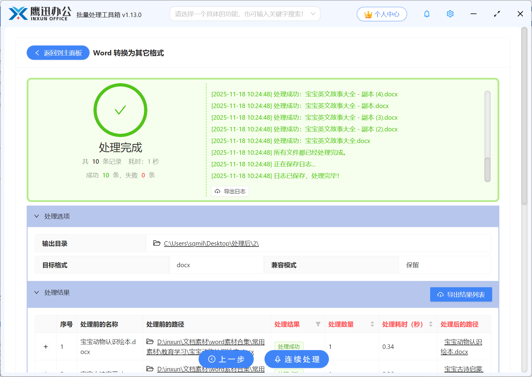This screenshot has width=532, height=377.
Task: Click the 鹰迅办公 logo
Action: pos(39,13)
